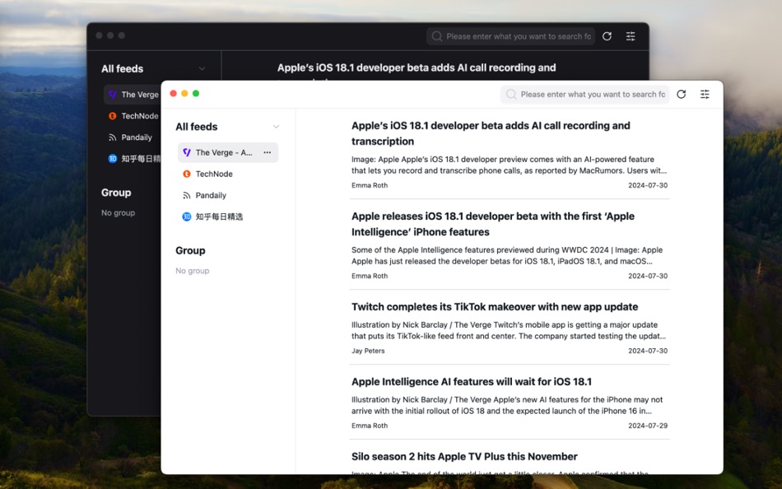Close the light window with red button
The height and width of the screenshot is (489, 782).
pyautogui.click(x=173, y=93)
